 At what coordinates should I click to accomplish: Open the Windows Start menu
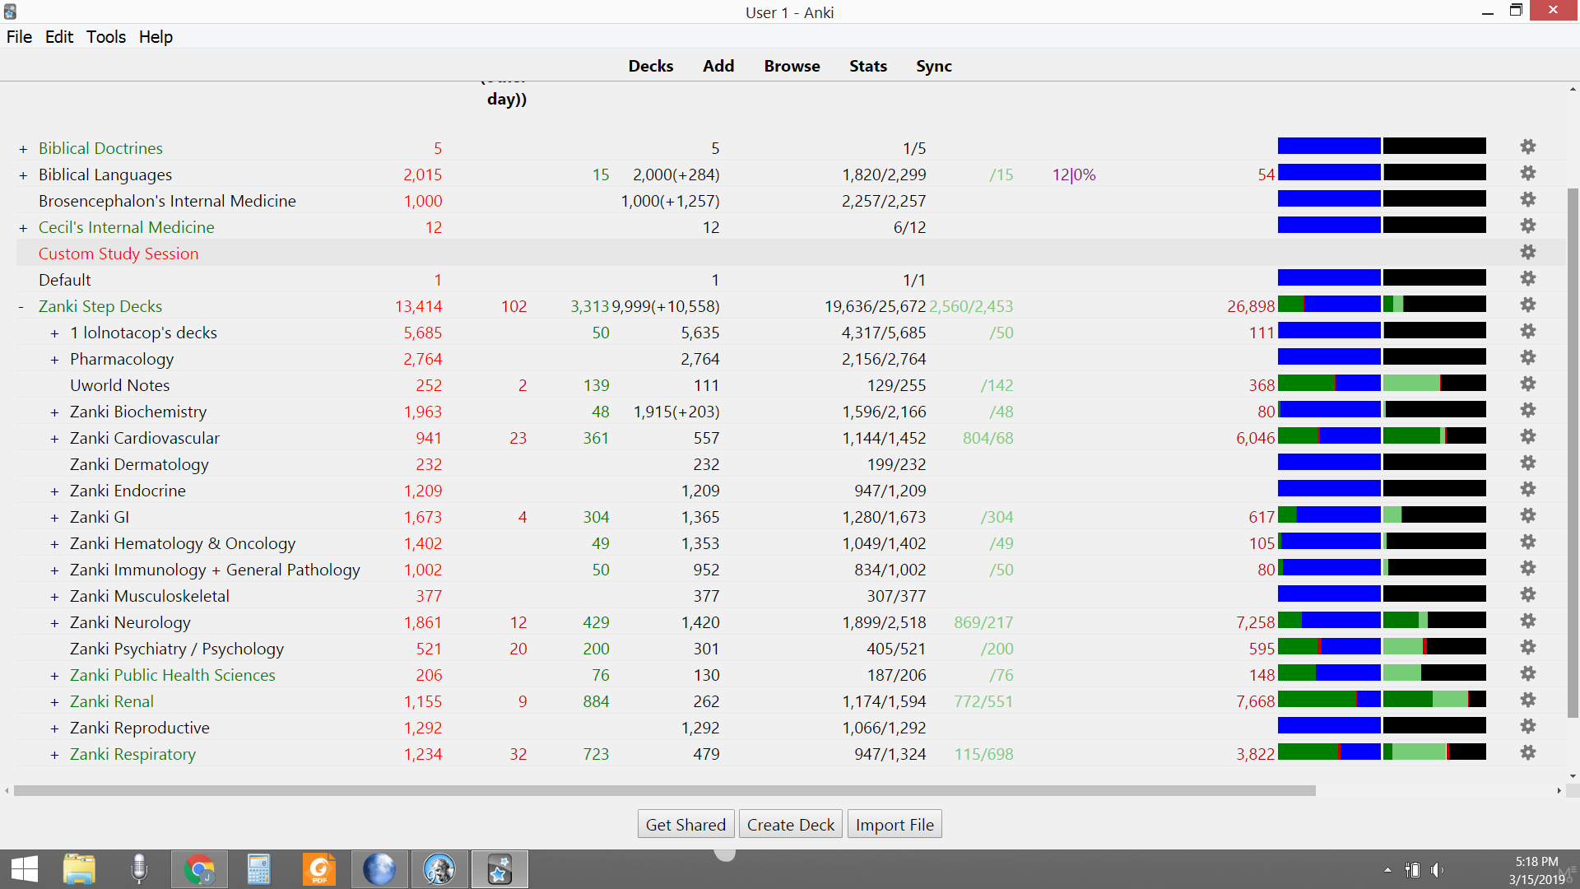click(25, 869)
